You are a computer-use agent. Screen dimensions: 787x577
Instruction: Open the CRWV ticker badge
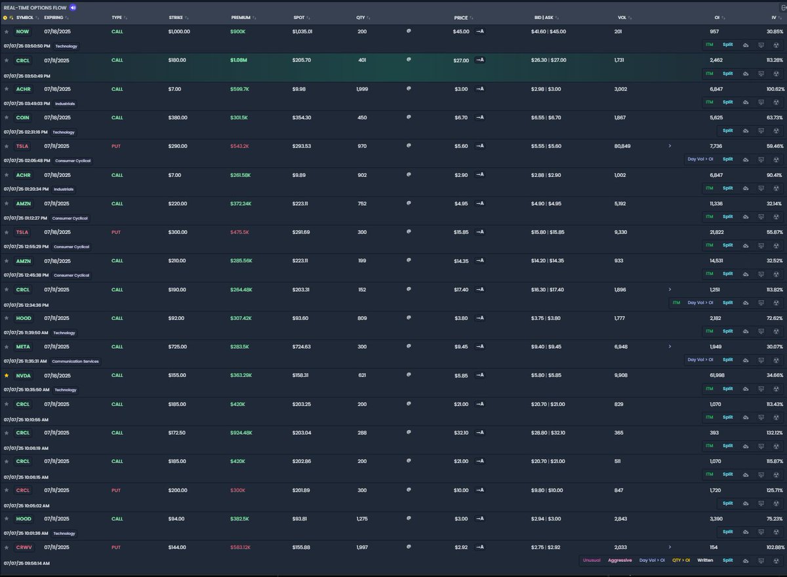coord(23,547)
